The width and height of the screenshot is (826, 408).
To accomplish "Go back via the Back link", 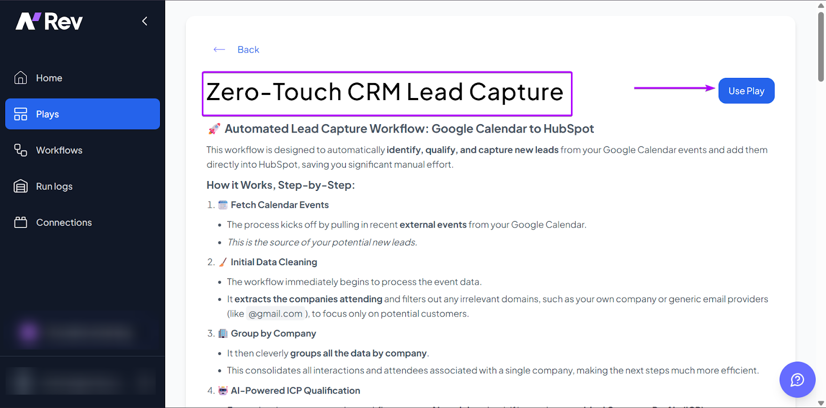I will click(248, 50).
